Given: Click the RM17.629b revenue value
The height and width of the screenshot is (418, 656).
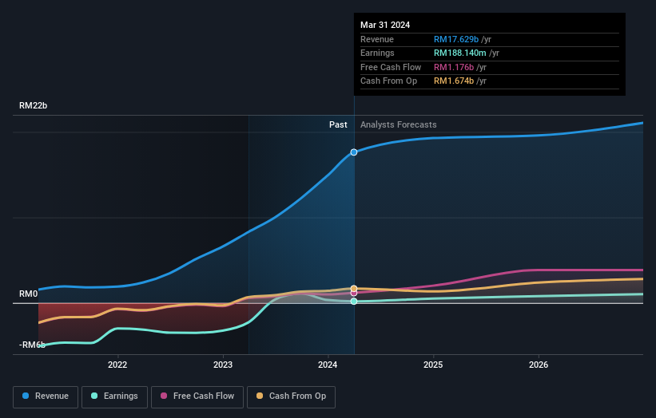Looking at the screenshot, I should pos(456,39).
